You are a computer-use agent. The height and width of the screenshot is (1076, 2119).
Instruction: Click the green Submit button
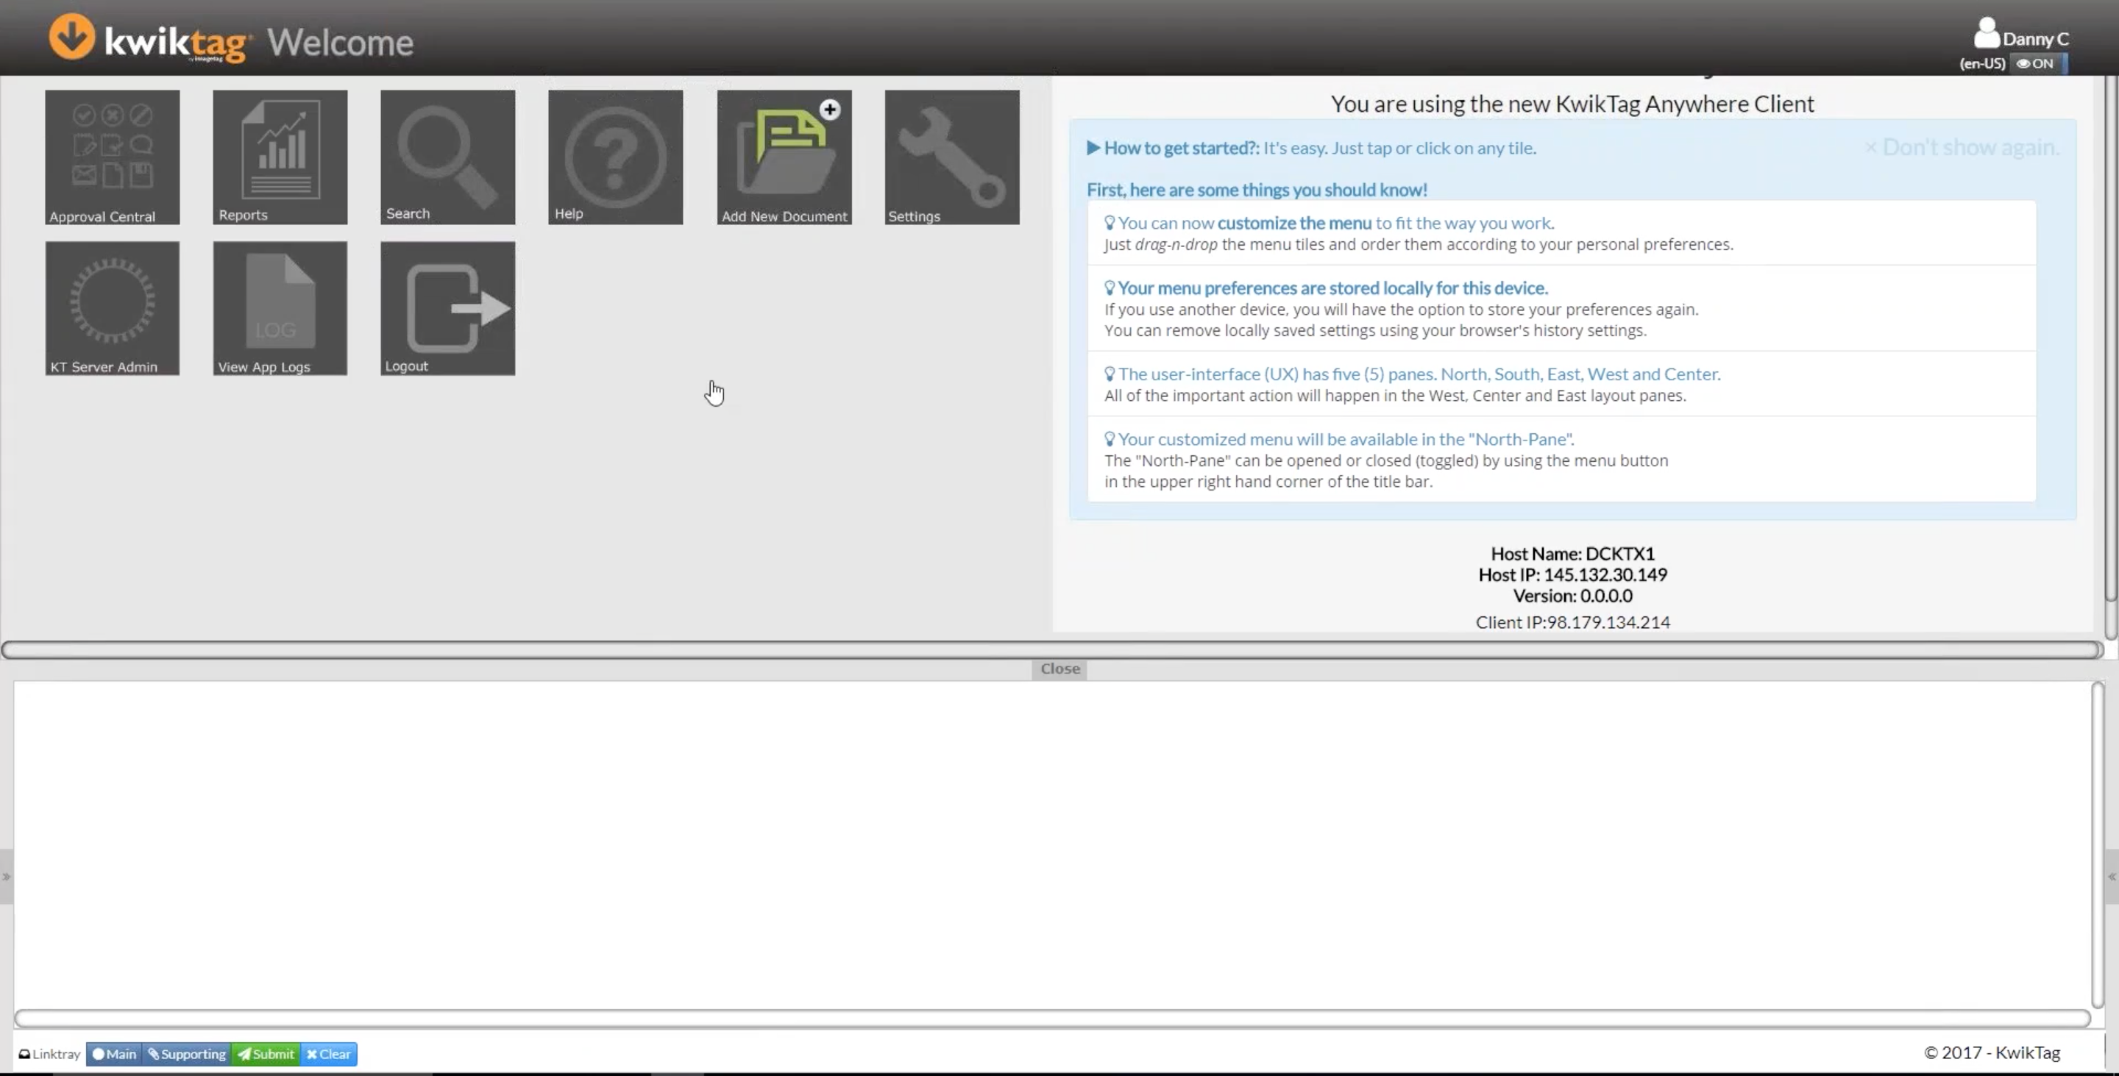266,1054
